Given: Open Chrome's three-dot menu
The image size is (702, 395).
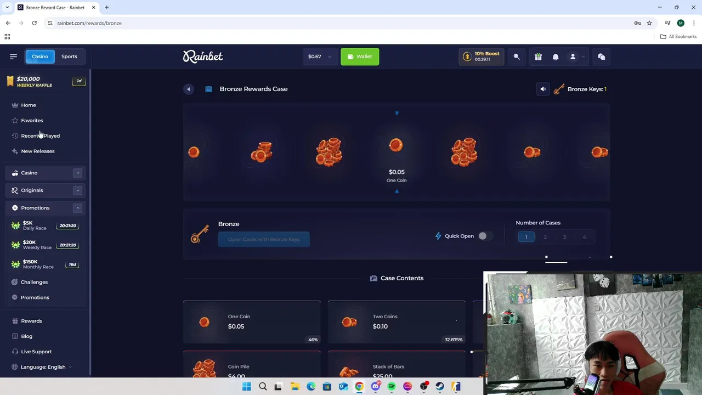Looking at the screenshot, I should (x=694, y=23).
